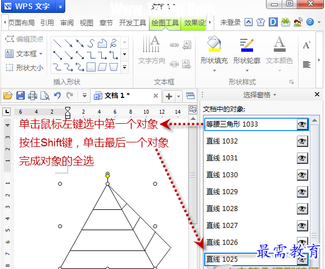This screenshot has width=325, height=269.
Task: Add a new document tab with plus
Action: pyautogui.click(x=169, y=96)
